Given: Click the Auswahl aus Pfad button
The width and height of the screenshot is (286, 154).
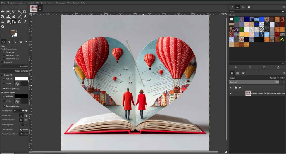Looking at the screenshot, I should tap(14, 67).
